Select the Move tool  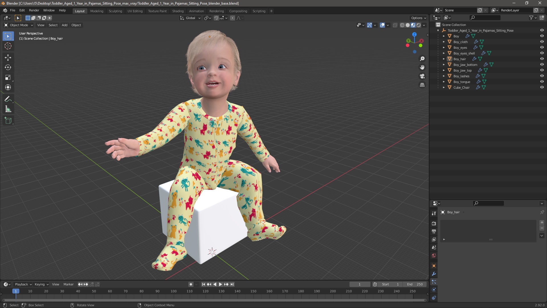8,57
